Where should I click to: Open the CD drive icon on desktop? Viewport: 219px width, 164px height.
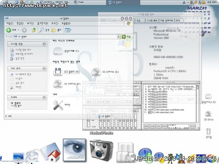coord(208,114)
